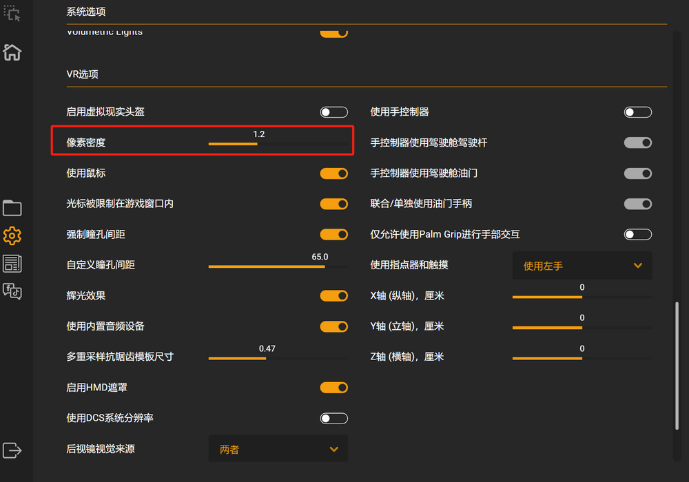Toggle 辉光效果 switch

pyautogui.click(x=334, y=296)
